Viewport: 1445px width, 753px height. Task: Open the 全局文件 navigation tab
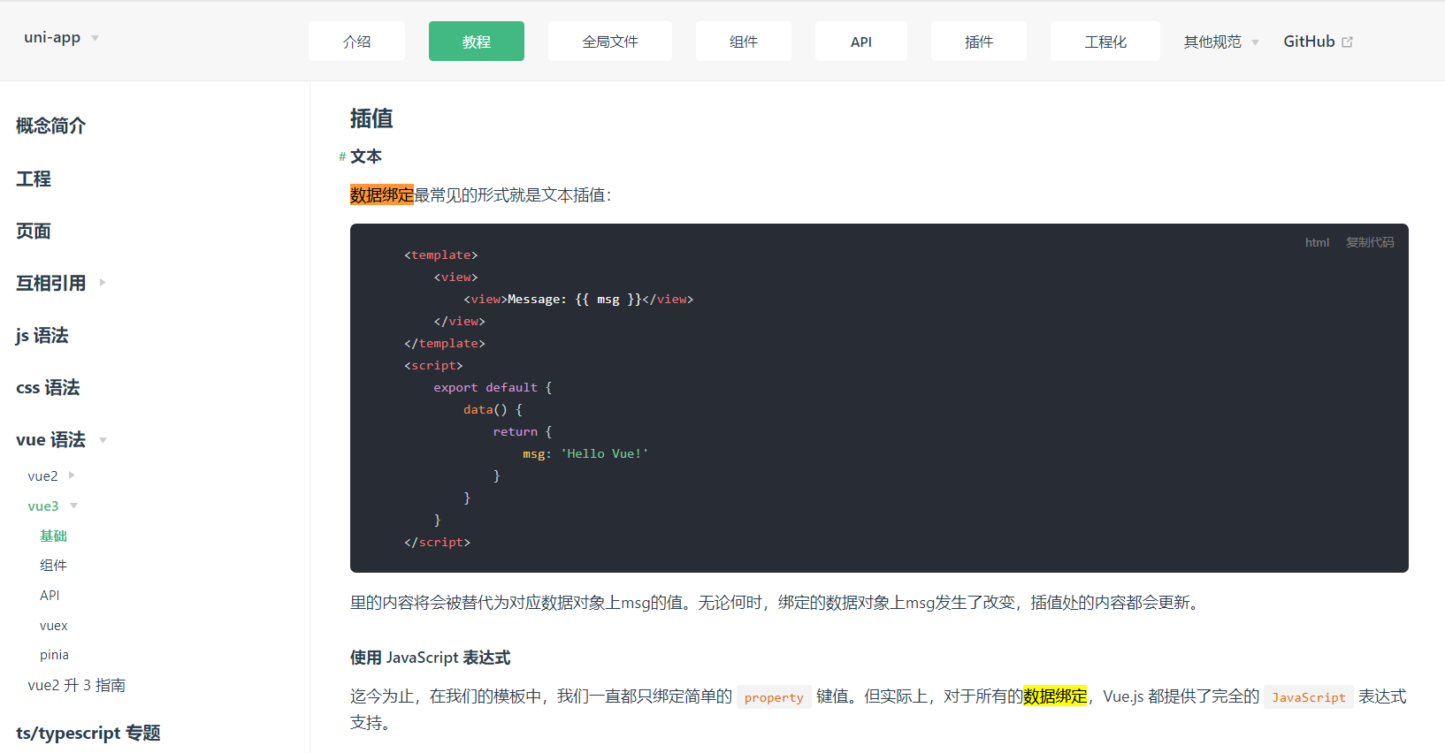click(610, 42)
